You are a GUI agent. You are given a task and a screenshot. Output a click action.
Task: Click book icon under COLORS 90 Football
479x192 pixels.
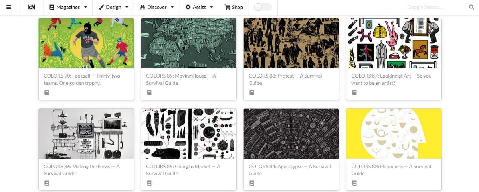click(47, 93)
